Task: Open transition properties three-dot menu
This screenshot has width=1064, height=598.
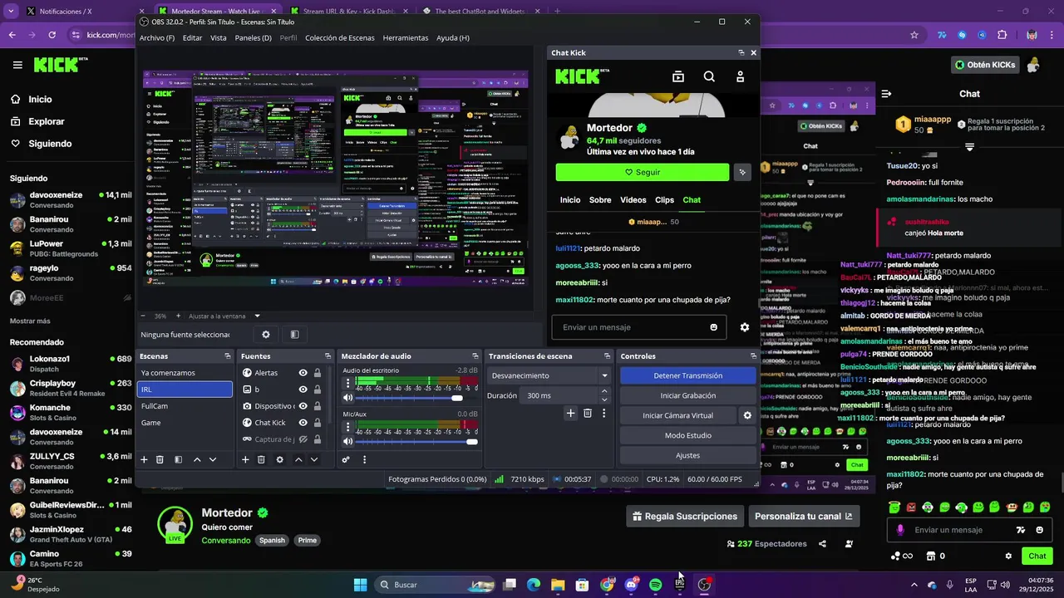Action: pyautogui.click(x=603, y=413)
